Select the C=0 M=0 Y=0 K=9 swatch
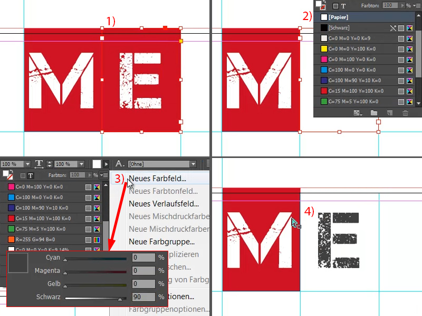The image size is (422, 316). click(364, 38)
